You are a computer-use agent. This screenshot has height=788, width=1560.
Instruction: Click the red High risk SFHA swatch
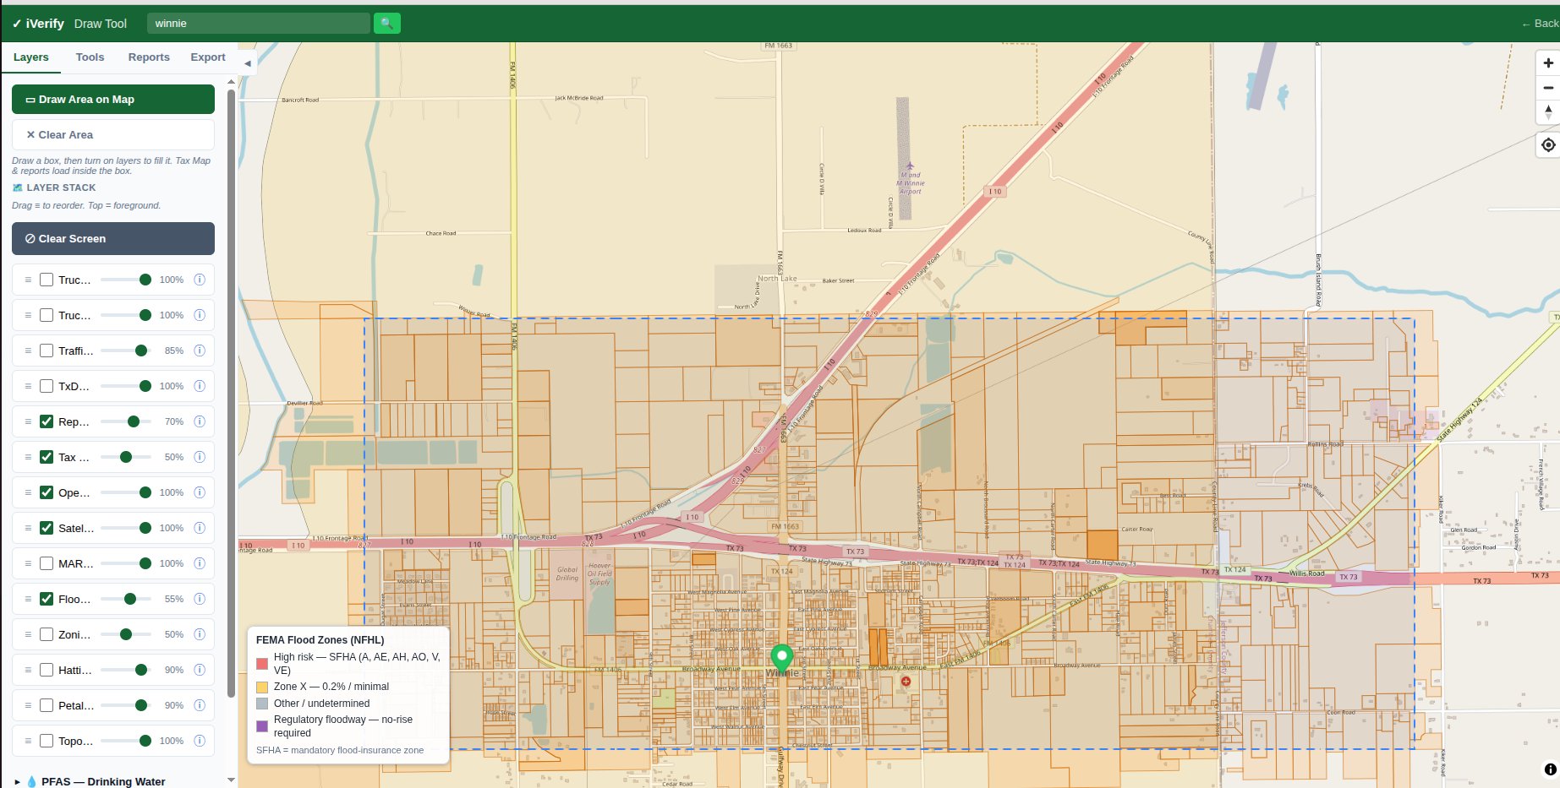[x=262, y=664]
